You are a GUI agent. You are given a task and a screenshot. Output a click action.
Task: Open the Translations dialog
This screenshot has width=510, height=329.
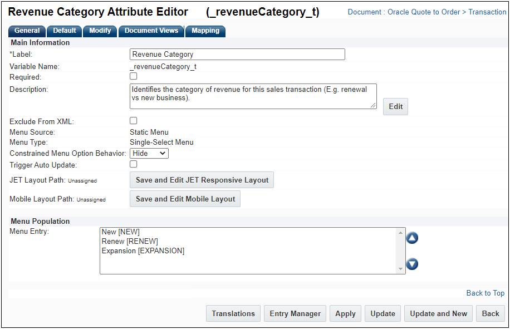[233, 313]
